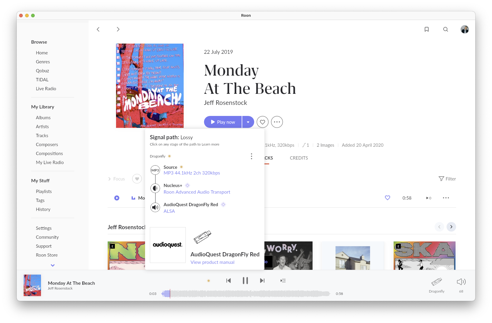
Task: Click the DragonFly Red speaker stage icon
Action: pos(155,207)
